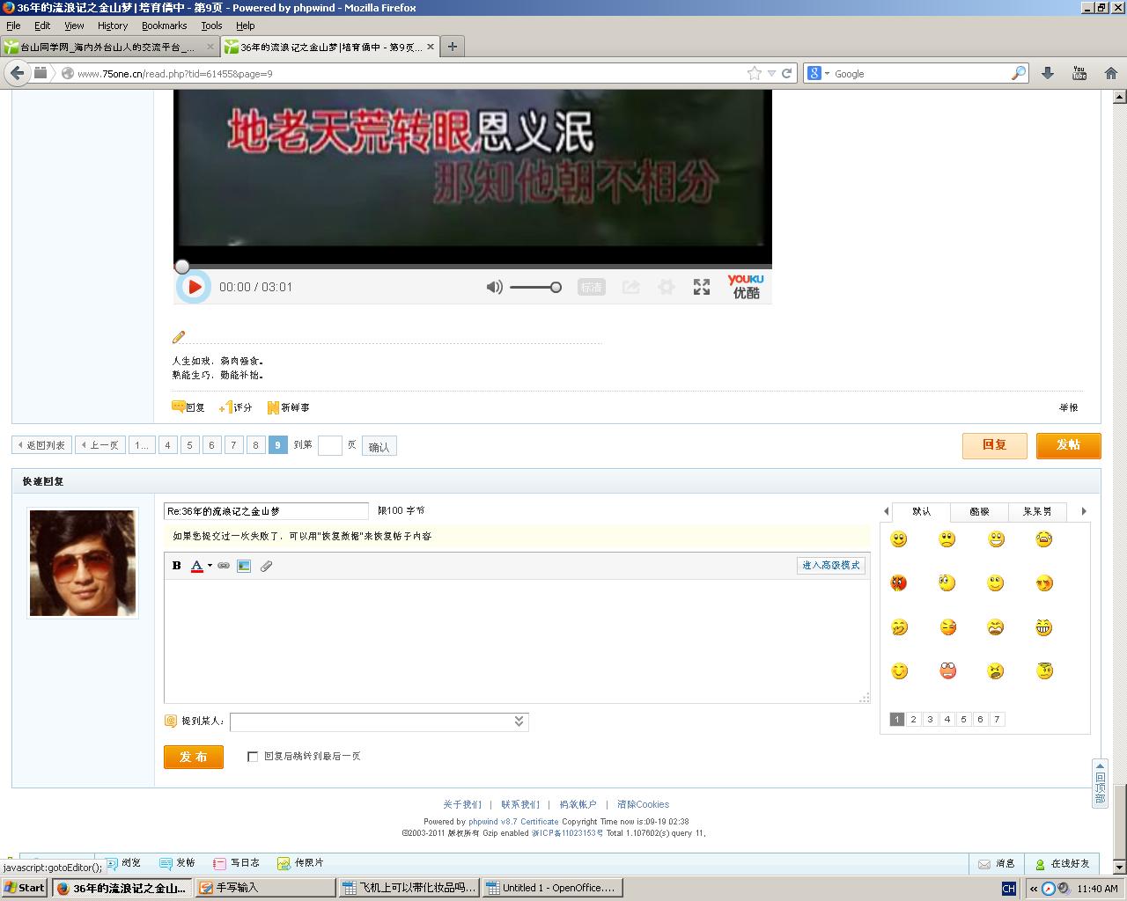
Task: Attach file with paperclip icon
Action: pyautogui.click(x=266, y=566)
